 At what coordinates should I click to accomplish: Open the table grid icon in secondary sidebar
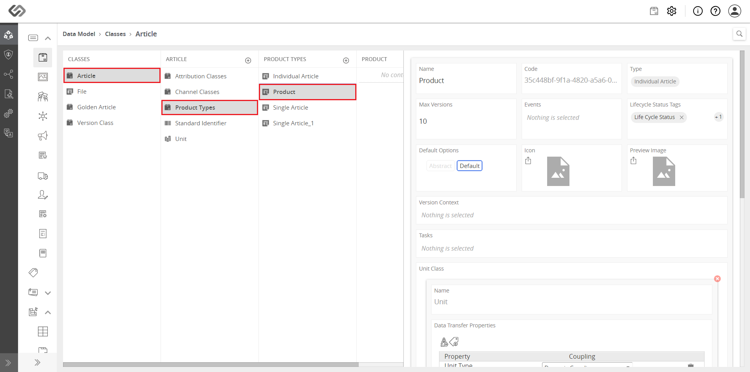click(x=43, y=331)
